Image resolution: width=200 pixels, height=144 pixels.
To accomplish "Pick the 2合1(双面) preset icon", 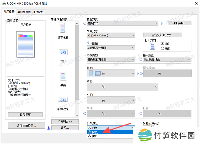I will coord(63,100).
